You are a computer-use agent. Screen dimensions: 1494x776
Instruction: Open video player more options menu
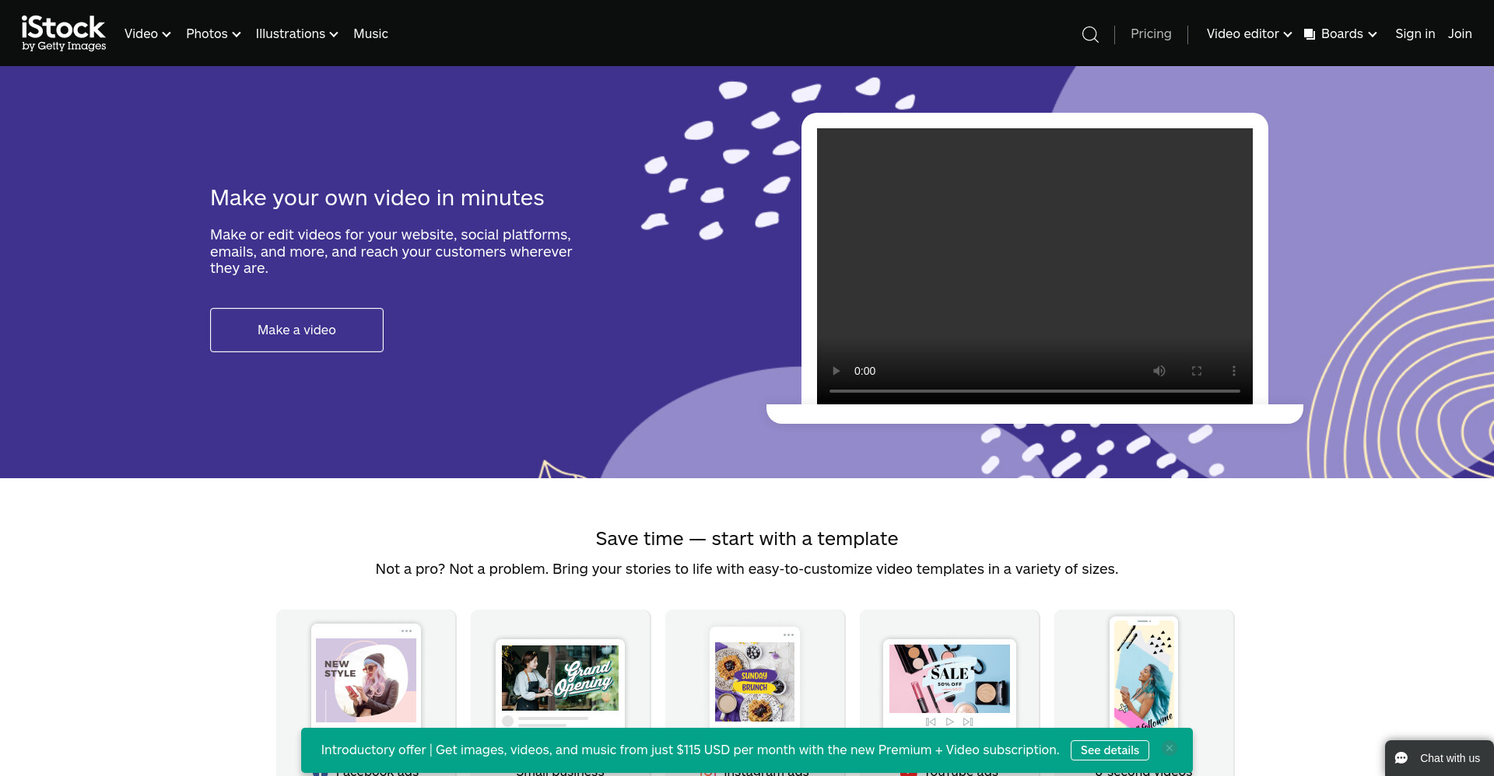click(x=1234, y=371)
